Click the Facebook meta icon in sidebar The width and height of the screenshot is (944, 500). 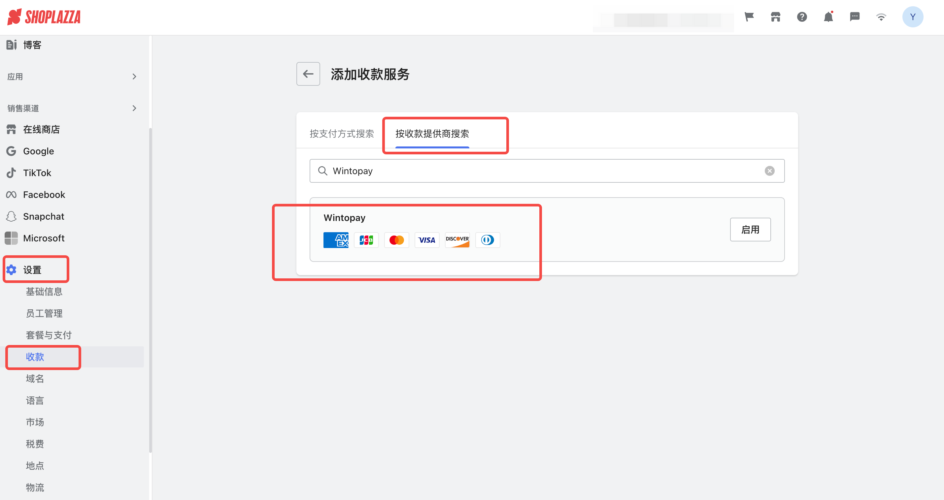11,195
